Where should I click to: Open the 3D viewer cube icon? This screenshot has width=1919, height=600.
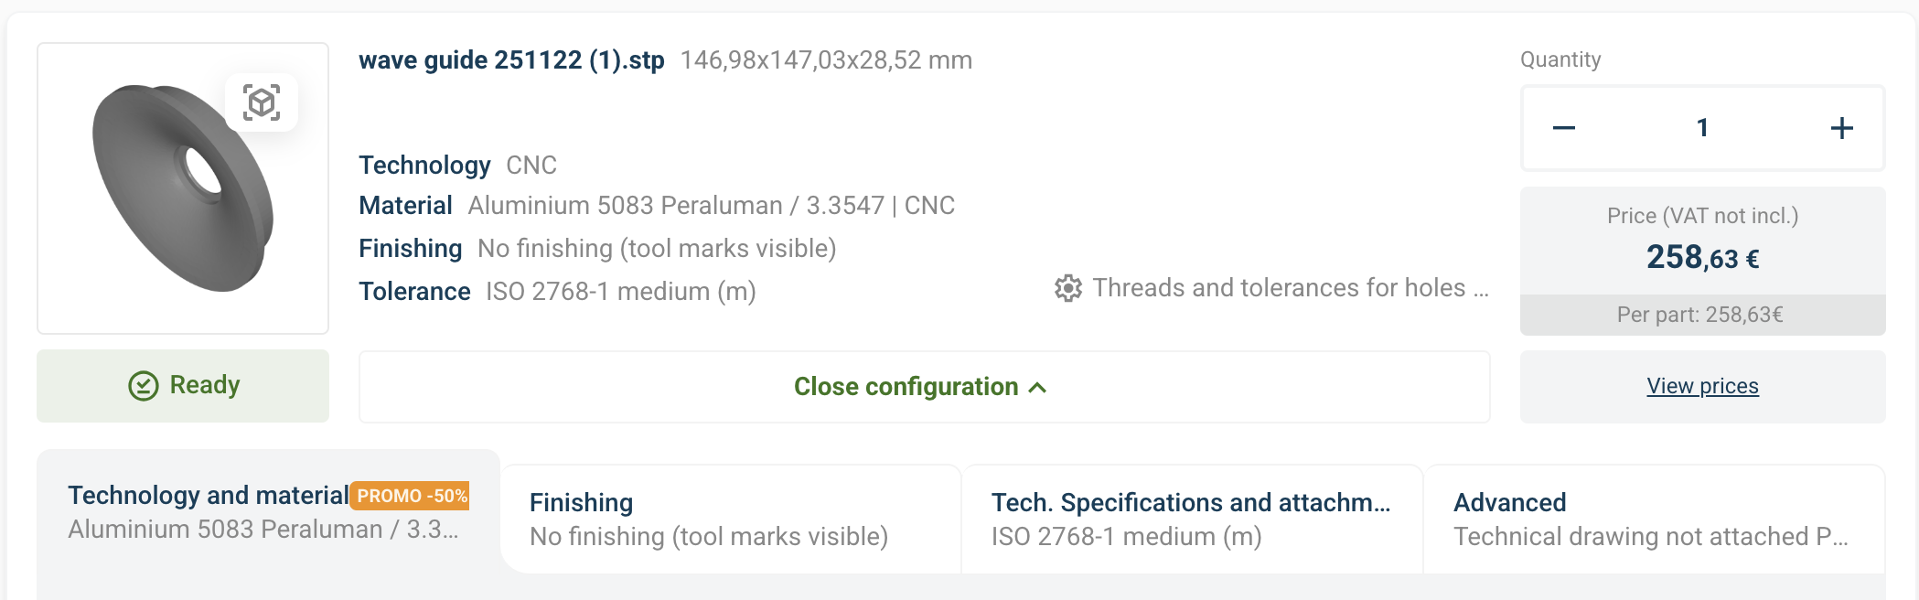(x=262, y=102)
